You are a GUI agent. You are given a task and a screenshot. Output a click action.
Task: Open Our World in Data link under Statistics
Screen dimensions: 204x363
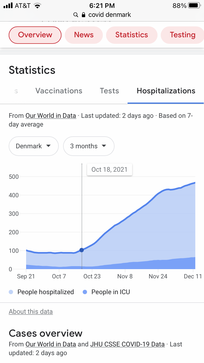pos(51,116)
